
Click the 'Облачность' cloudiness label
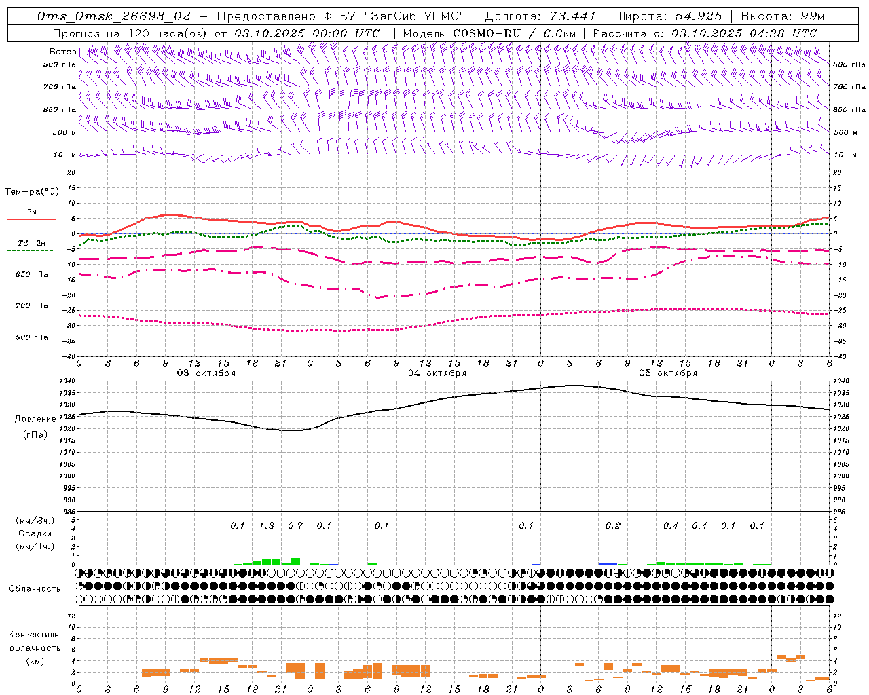[35, 589]
